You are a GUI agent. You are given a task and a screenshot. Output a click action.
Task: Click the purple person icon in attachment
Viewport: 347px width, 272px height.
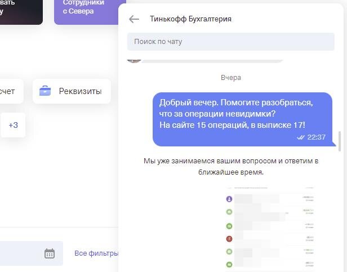tap(229, 199)
